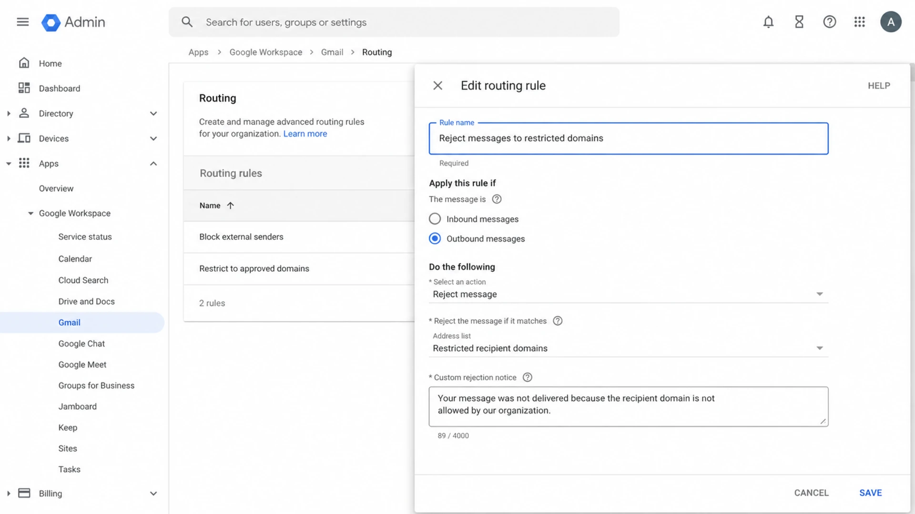Select Gmail in the sidebar
This screenshot has width=915, height=514.
[82, 322]
